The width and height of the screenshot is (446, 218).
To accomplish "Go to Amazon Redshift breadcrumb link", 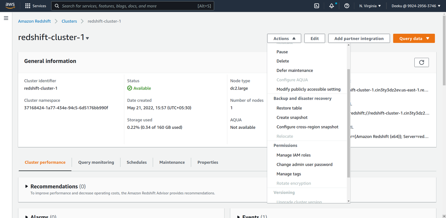I will point(34,21).
